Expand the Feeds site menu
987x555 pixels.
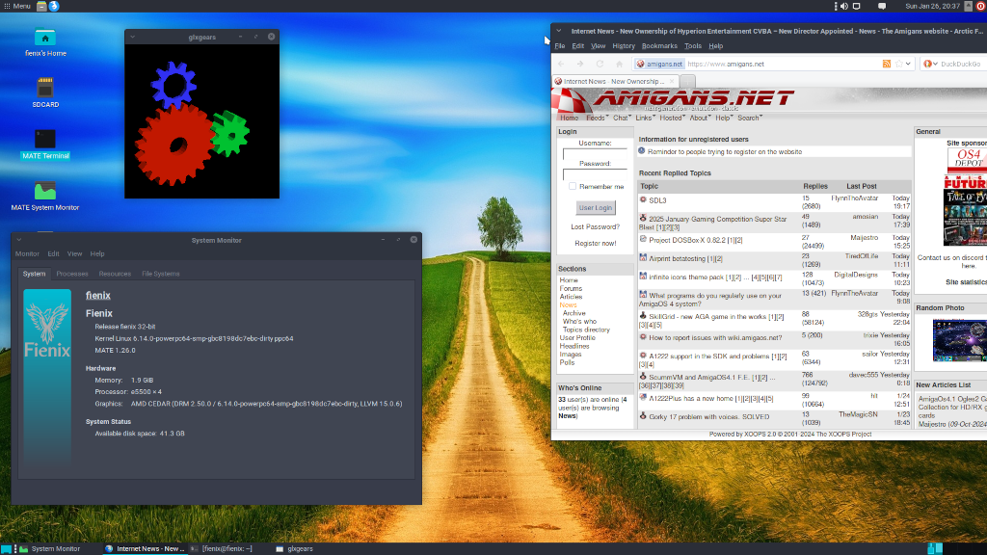click(x=596, y=118)
